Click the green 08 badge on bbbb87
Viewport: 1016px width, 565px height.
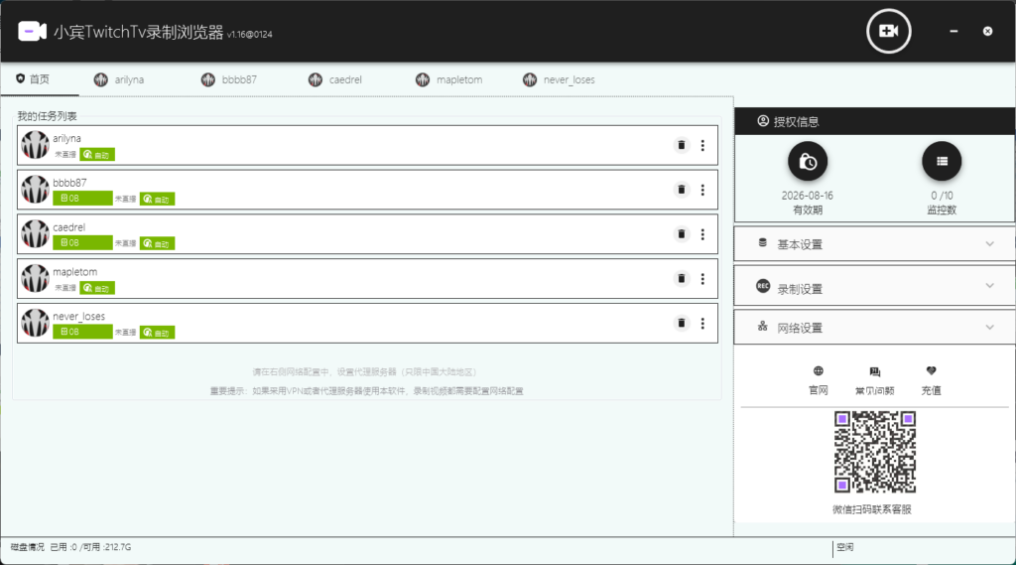82,199
